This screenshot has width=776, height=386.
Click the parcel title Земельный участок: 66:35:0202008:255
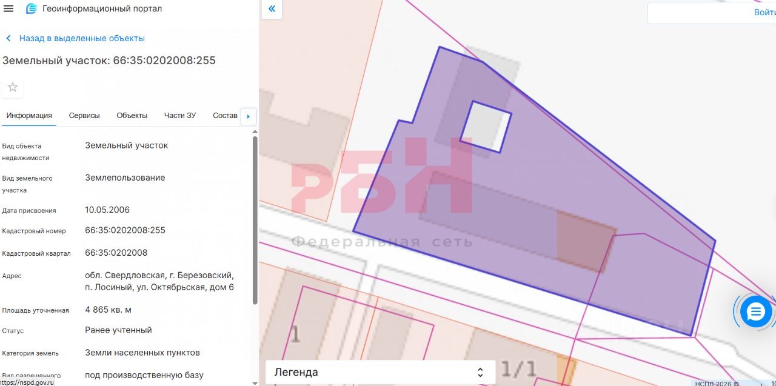point(109,61)
